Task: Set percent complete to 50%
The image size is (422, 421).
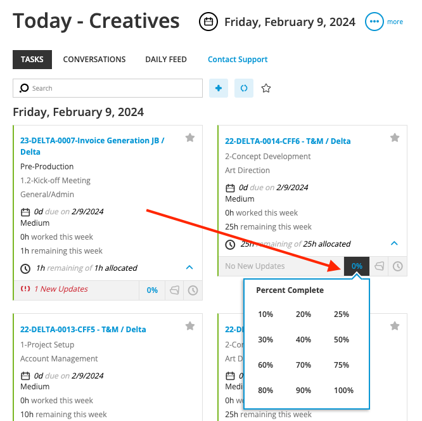Action: (342, 340)
